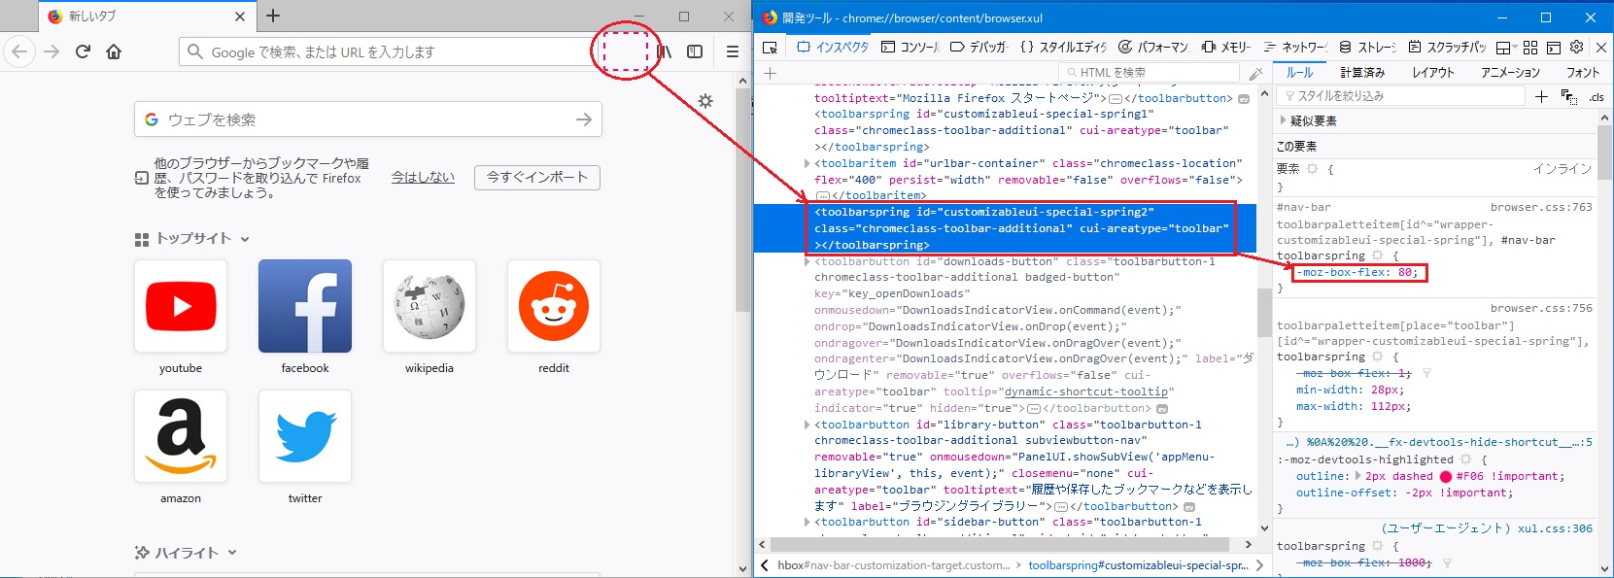Viewport: 1614px width, 578px height.
Task: Switch to the コンソール devtools tab
Action: (910, 47)
